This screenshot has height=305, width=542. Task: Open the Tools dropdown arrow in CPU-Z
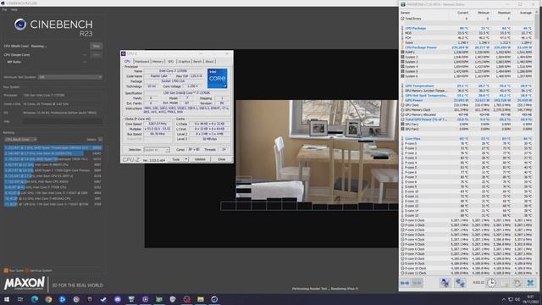pos(186,159)
